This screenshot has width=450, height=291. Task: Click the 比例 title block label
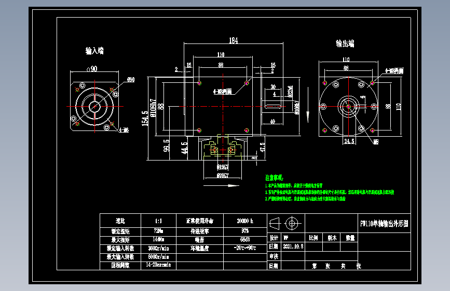point(313,238)
